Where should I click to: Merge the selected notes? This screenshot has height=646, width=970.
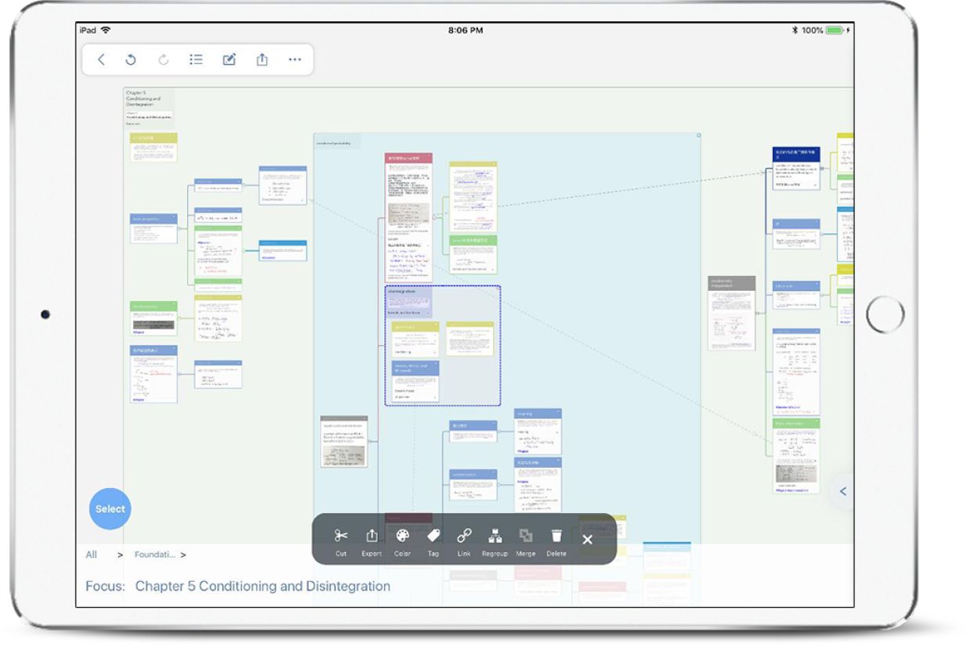[526, 541]
